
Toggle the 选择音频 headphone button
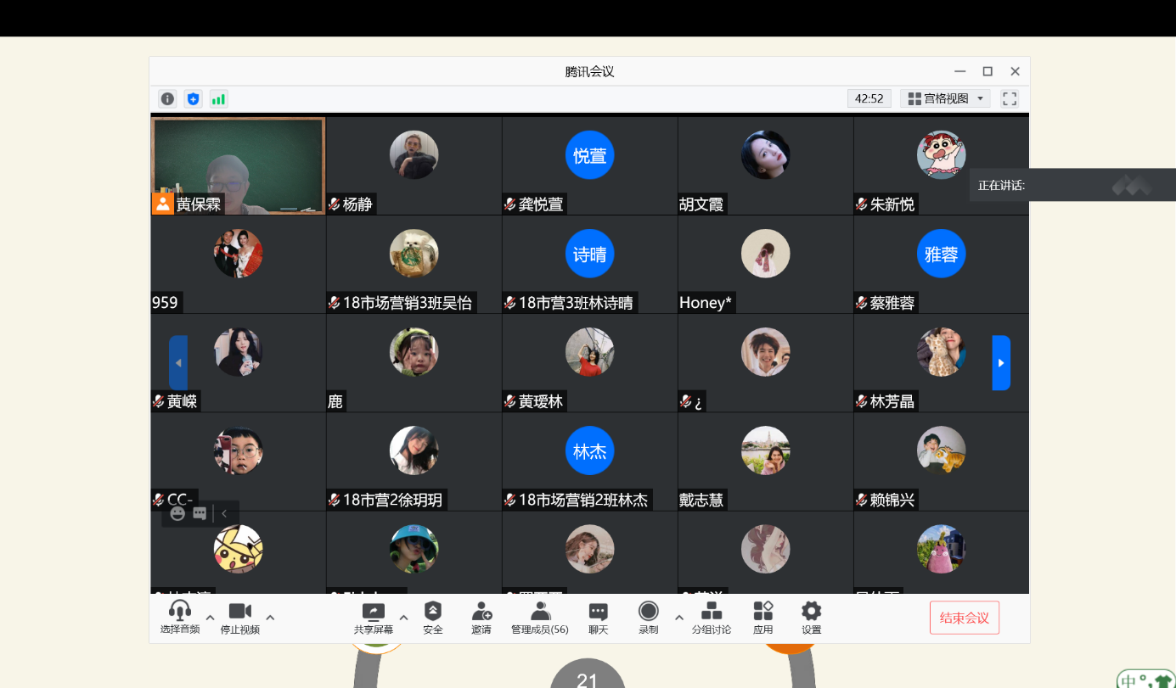point(180,618)
